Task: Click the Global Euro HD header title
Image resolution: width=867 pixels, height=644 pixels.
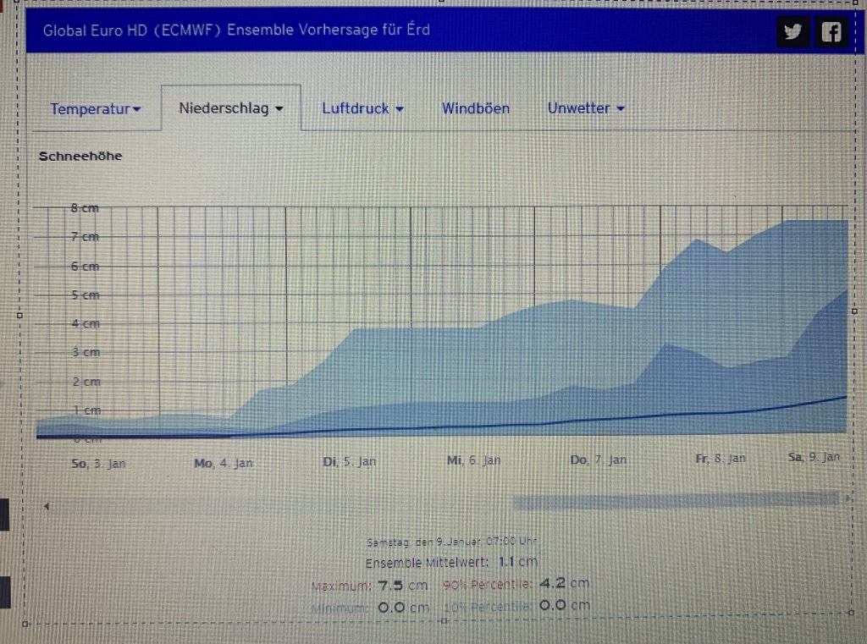Action: tap(236, 30)
